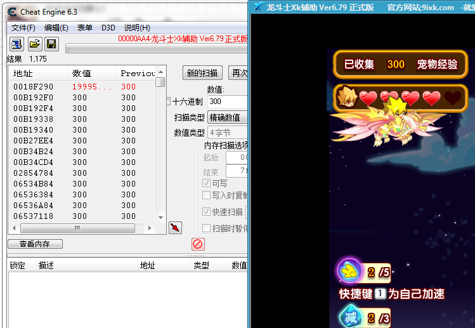Image resolution: width=475 pixels, height=328 pixels.
Task: Open the 扫描类型 dropdown showing 精确数值
Action: click(228, 117)
